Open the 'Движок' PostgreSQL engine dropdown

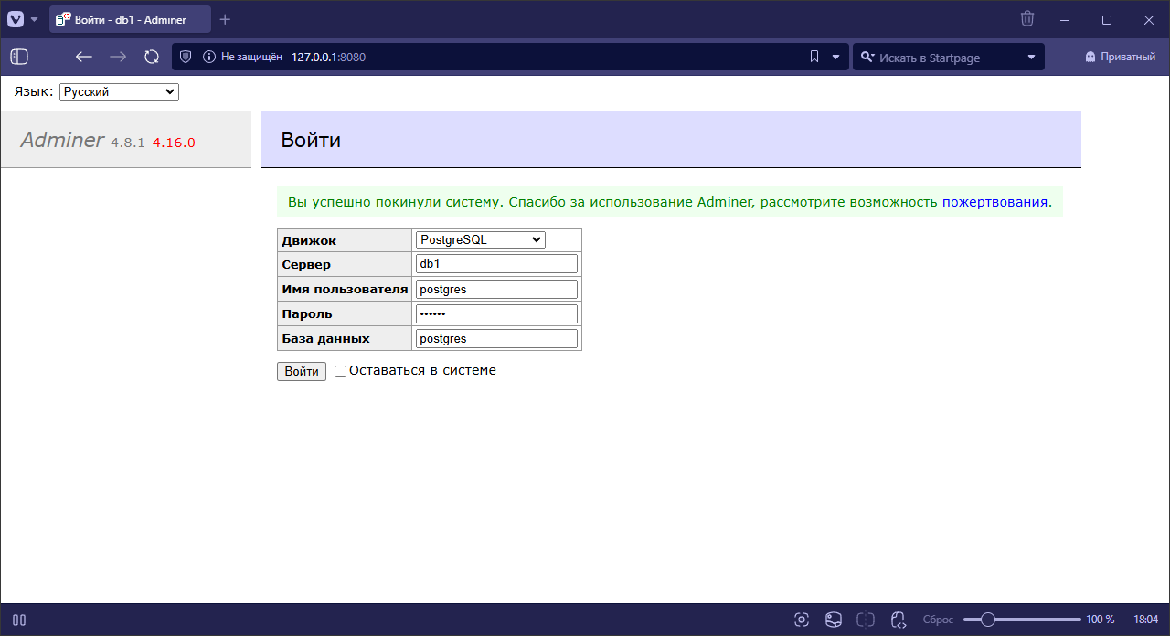481,239
